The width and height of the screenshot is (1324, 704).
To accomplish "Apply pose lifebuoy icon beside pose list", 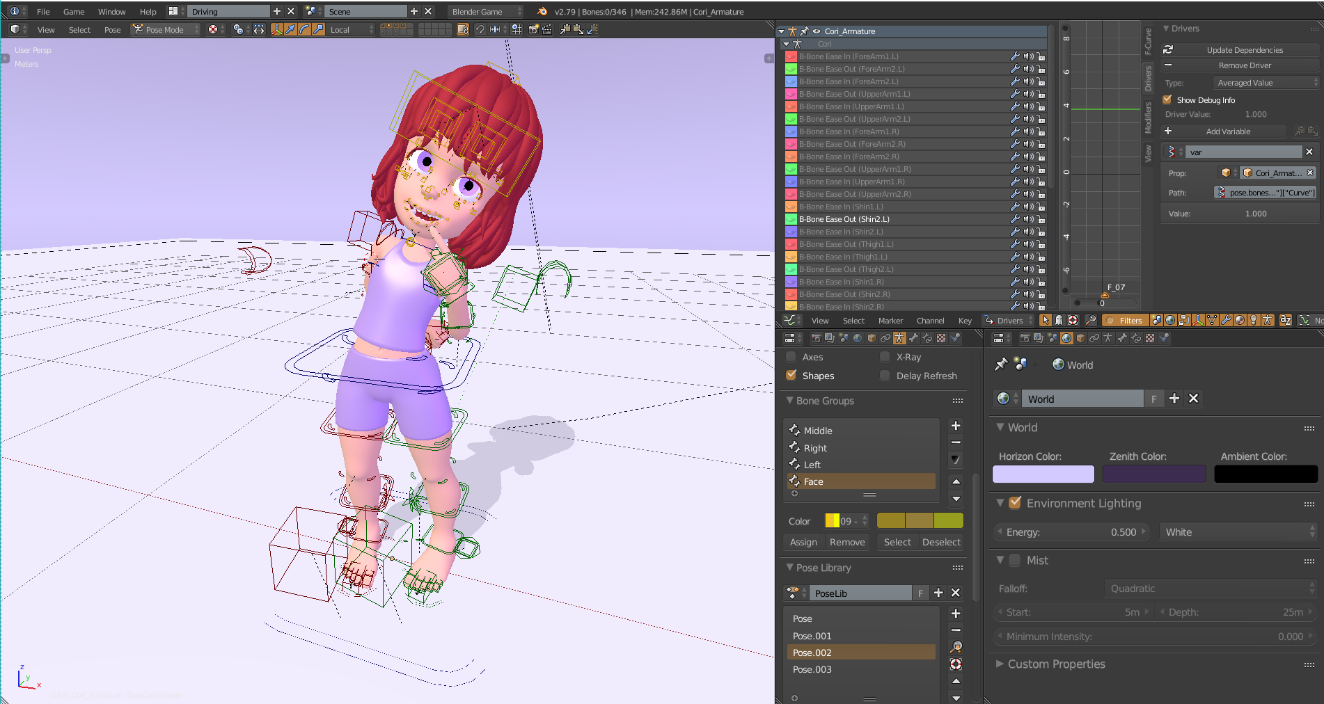I will pos(956,664).
